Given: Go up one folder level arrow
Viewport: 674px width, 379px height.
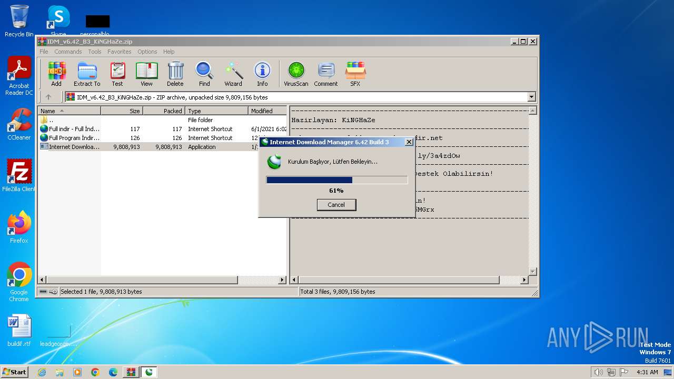Looking at the screenshot, I should point(48,97).
